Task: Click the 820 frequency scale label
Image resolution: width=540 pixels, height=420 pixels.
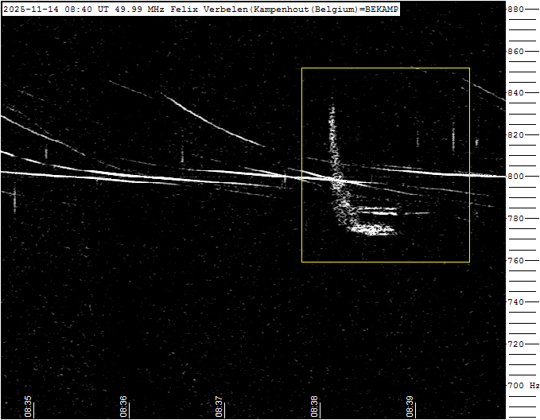Action: (516, 134)
